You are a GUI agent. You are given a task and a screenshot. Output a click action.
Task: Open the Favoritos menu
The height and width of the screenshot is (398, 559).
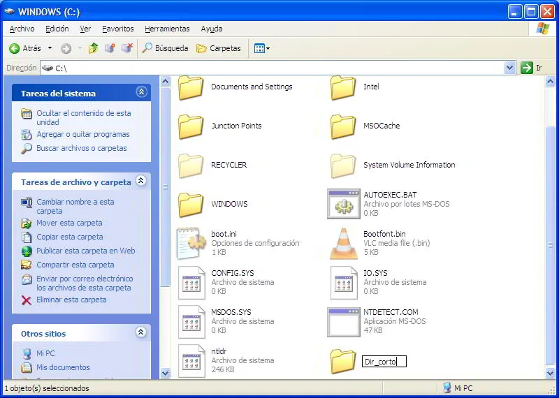coord(117,29)
